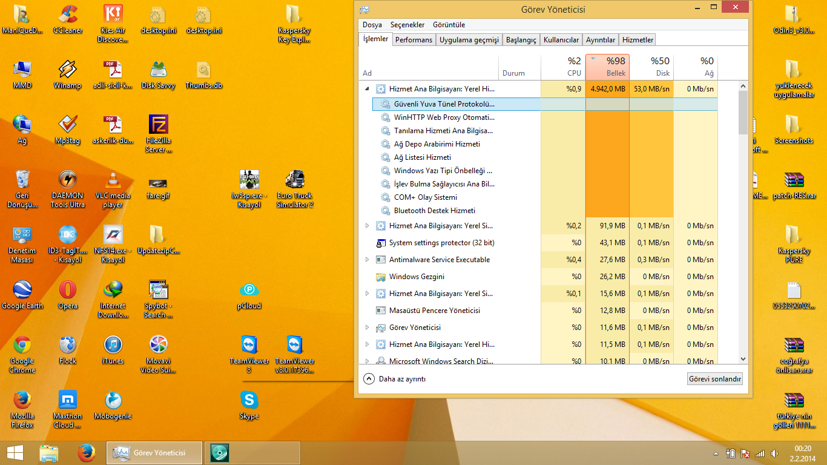The image size is (827, 465).
Task: Click the Daha az ayrıntı toggle
Action: [395, 379]
